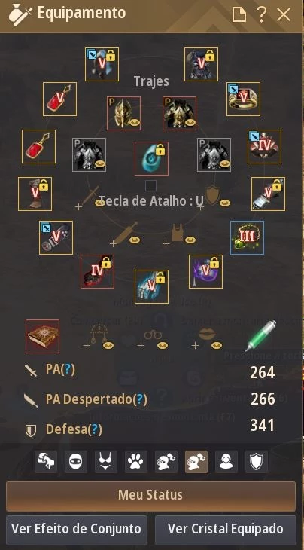Viewport: 304px width, 550px height.
Task: Click the question mark next to PA Despertado
Action: pyautogui.click(x=140, y=399)
